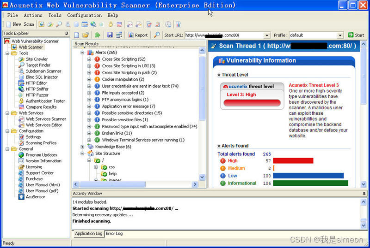
Task: Open Web Scanner from the top toolbar icon
Action: click(x=42, y=24)
